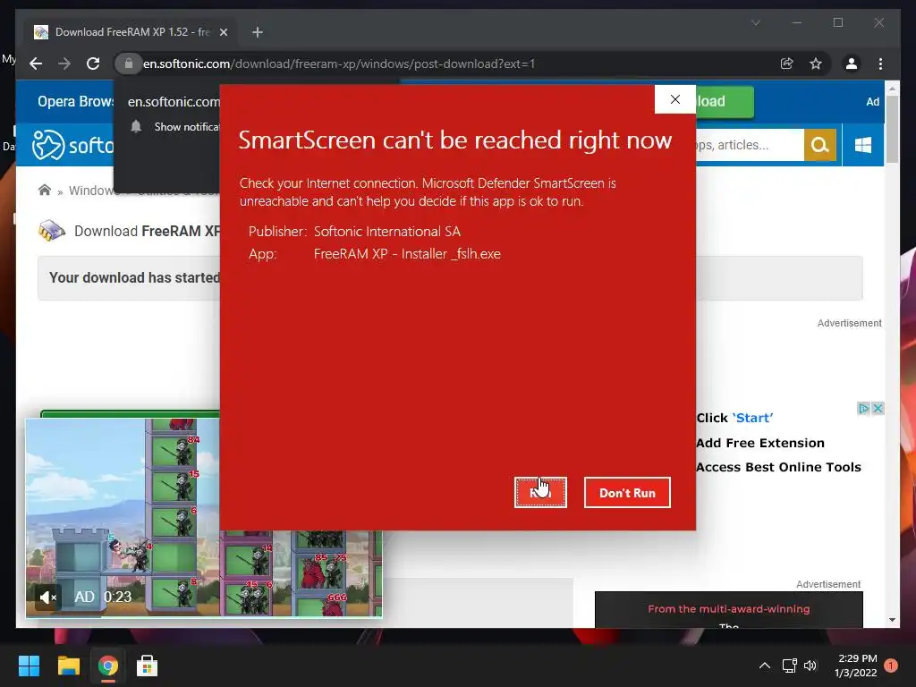Viewport: 916px width, 687px height.
Task: Open the Windows breadcrumb link
Action: point(91,191)
